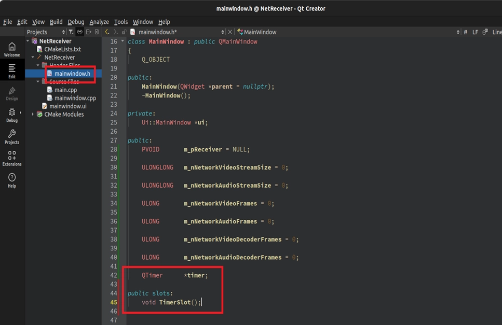Screen dimensions: 502x325
Task: Click the LF line ending selector
Action: coord(475,32)
